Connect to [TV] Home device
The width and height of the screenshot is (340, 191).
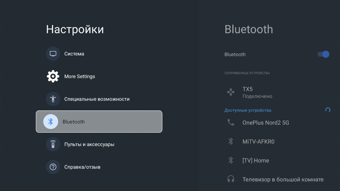255,160
